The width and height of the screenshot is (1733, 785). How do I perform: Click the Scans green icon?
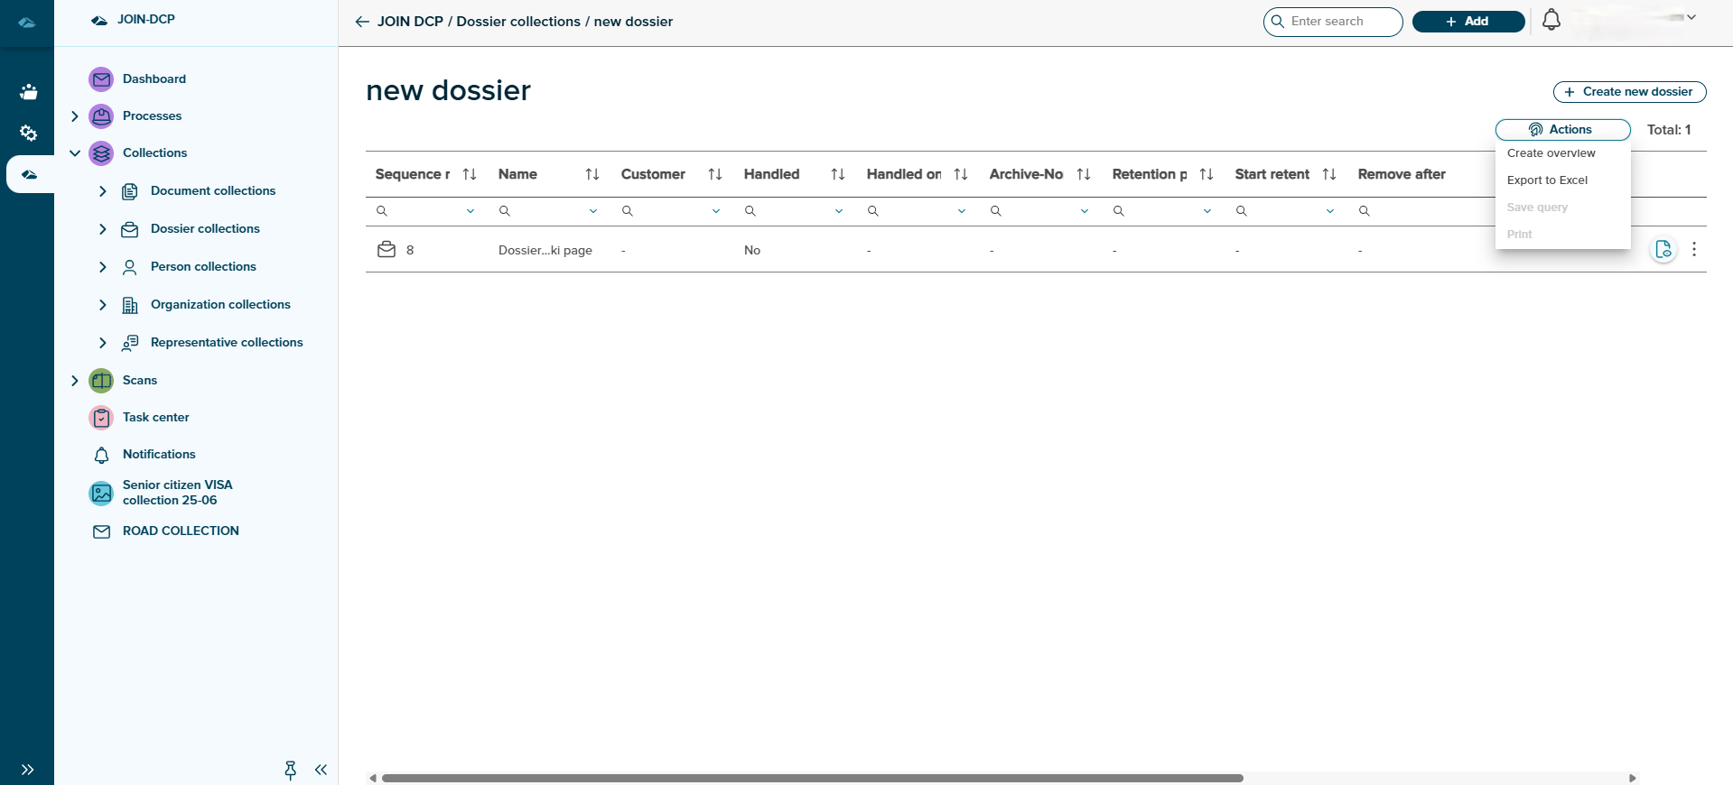(x=101, y=381)
